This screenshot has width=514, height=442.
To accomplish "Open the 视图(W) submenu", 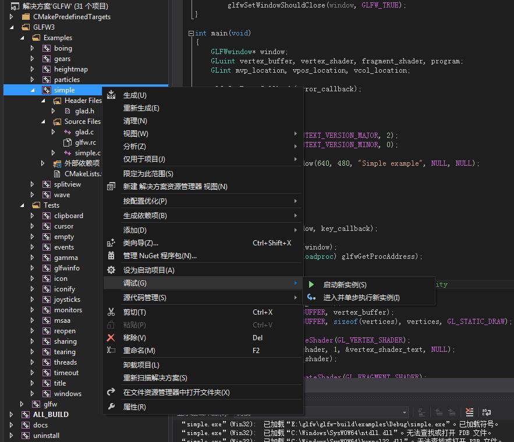I will coord(203,134).
